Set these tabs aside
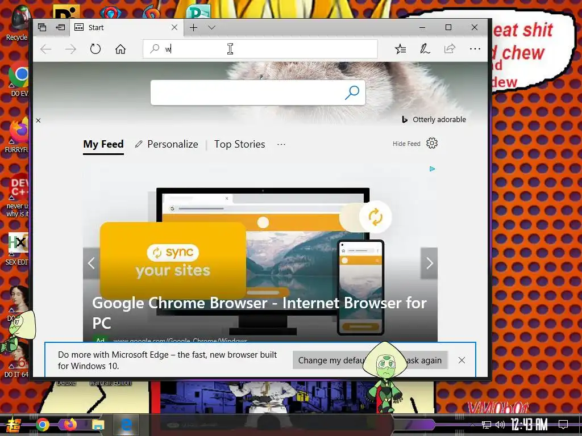This screenshot has width=582, height=436. [60, 27]
